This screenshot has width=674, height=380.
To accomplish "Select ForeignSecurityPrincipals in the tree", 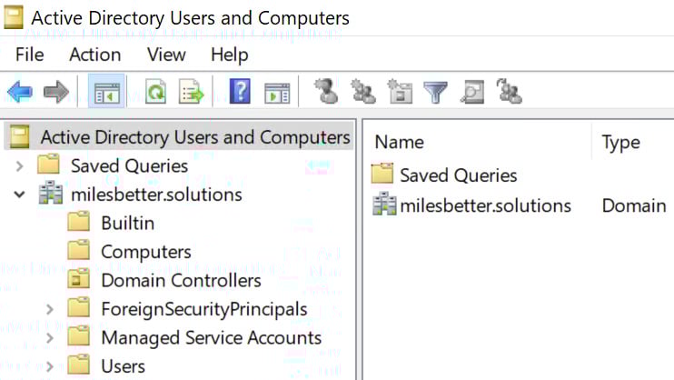I will pos(204,309).
